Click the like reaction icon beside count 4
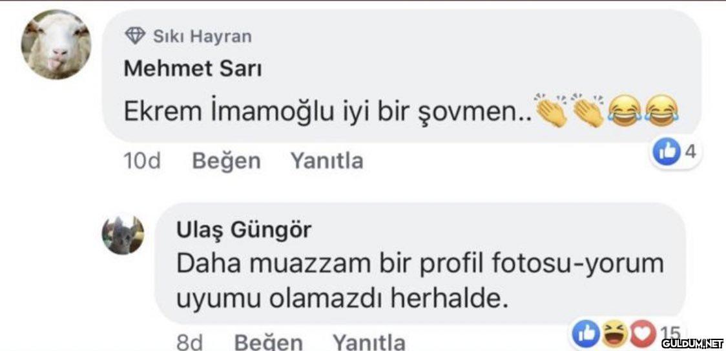Viewport: 726px width, 351px height. pos(664,152)
